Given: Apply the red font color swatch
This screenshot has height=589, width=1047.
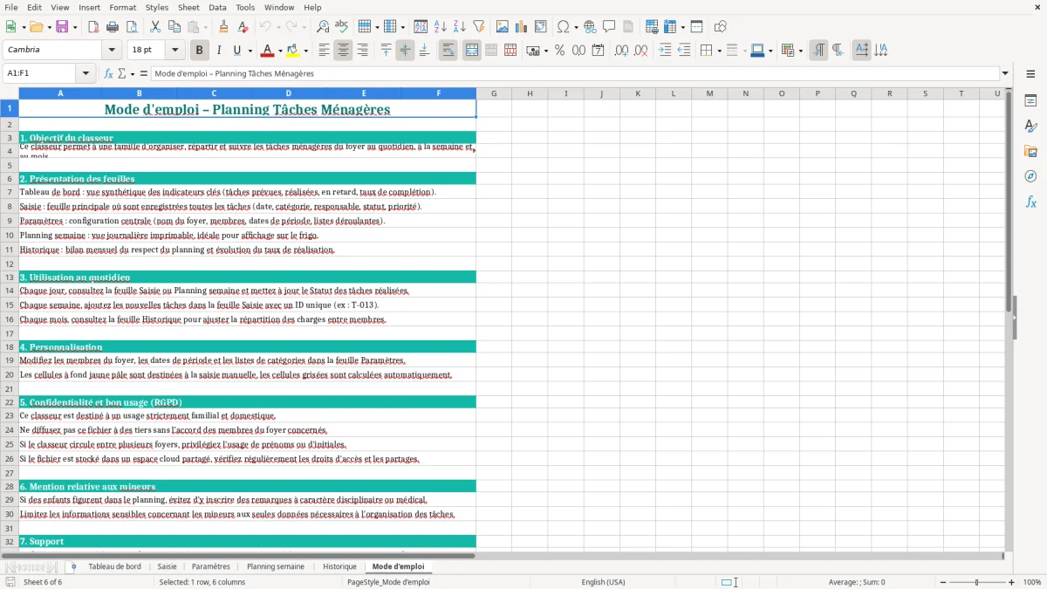Looking at the screenshot, I should tap(267, 51).
